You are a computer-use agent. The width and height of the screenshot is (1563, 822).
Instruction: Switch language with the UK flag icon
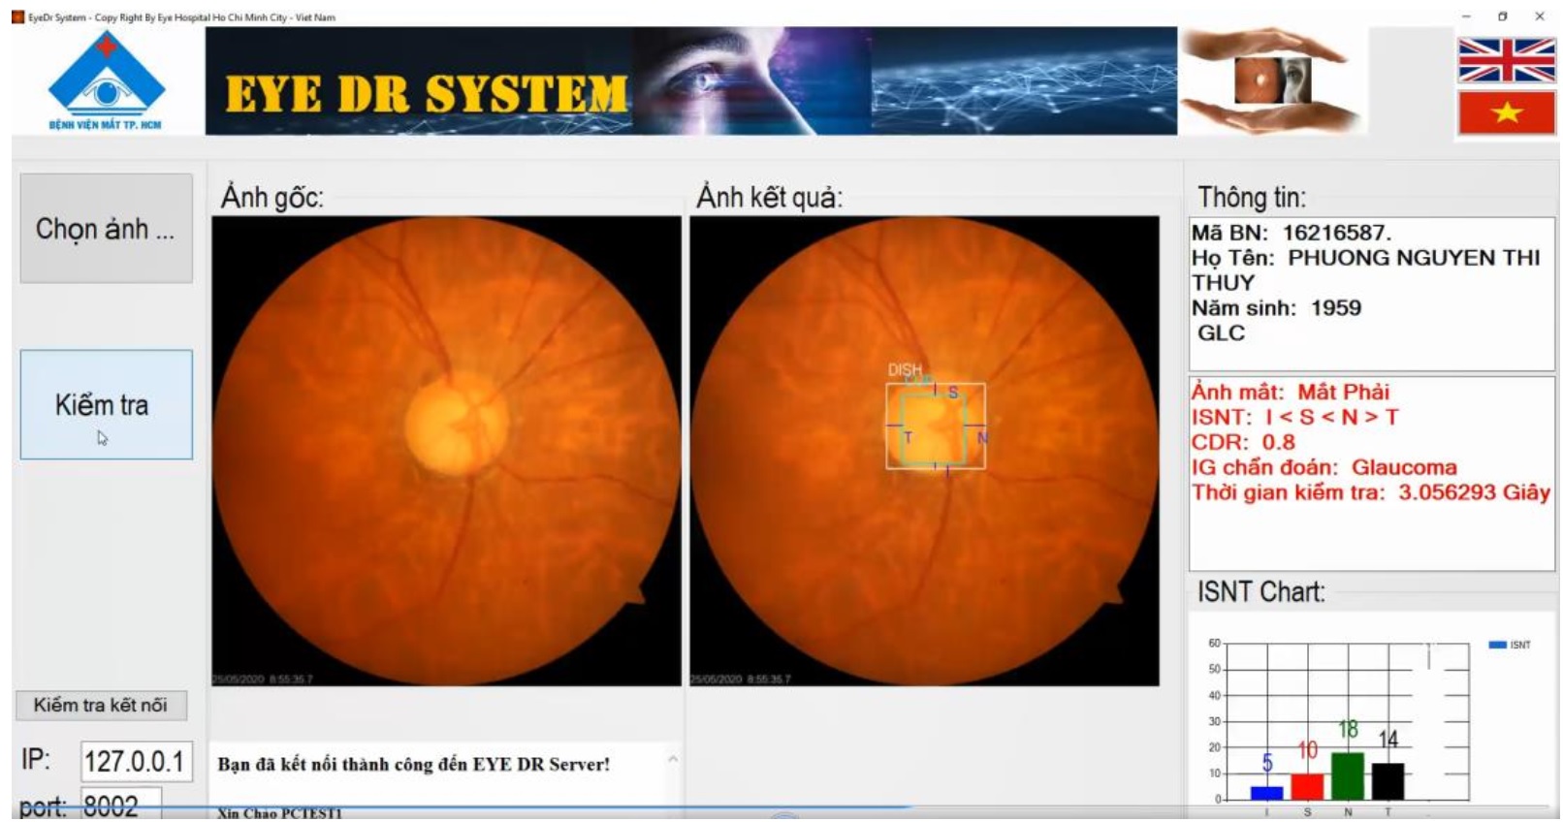pos(1507,60)
